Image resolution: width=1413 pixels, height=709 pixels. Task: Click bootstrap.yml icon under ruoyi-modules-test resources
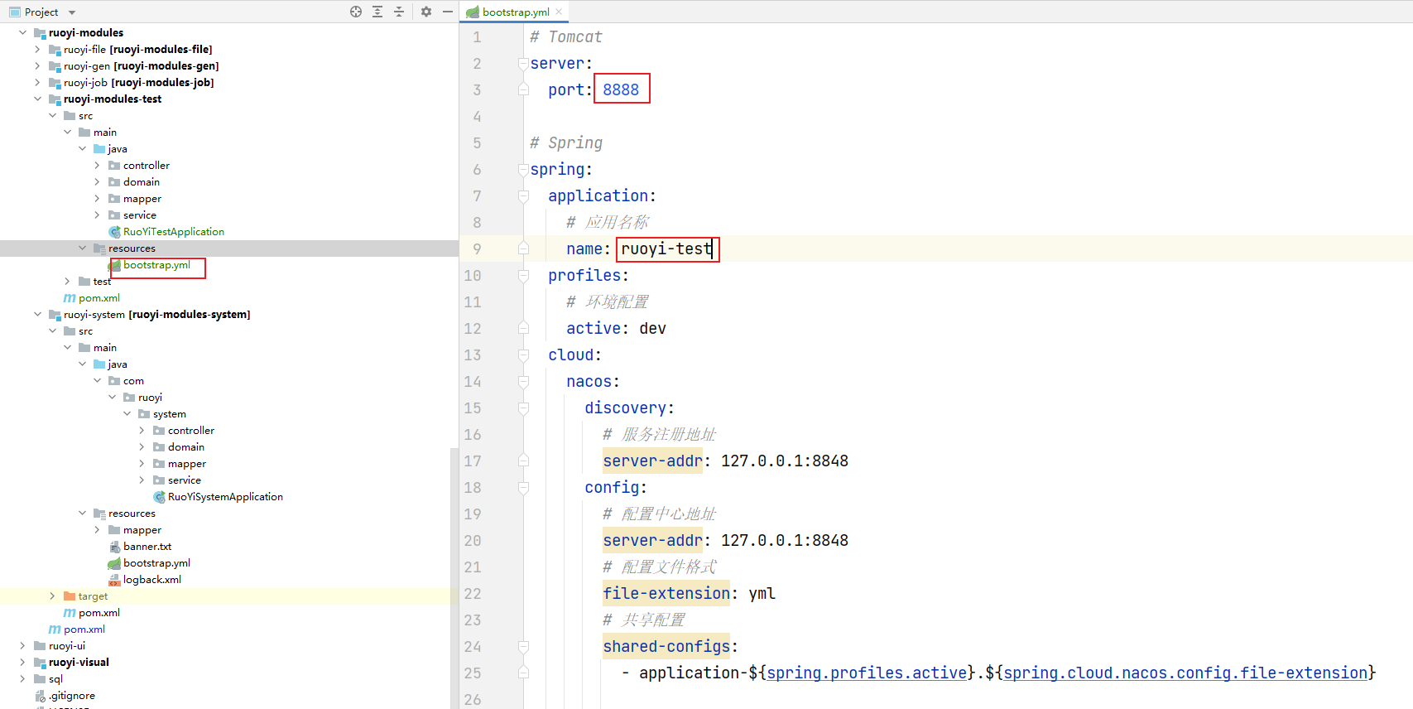pyautogui.click(x=114, y=265)
